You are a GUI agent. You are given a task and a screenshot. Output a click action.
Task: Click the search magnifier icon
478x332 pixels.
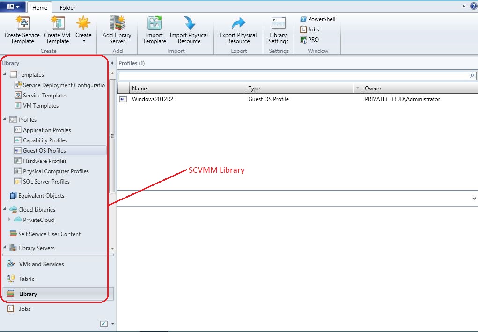(472, 75)
